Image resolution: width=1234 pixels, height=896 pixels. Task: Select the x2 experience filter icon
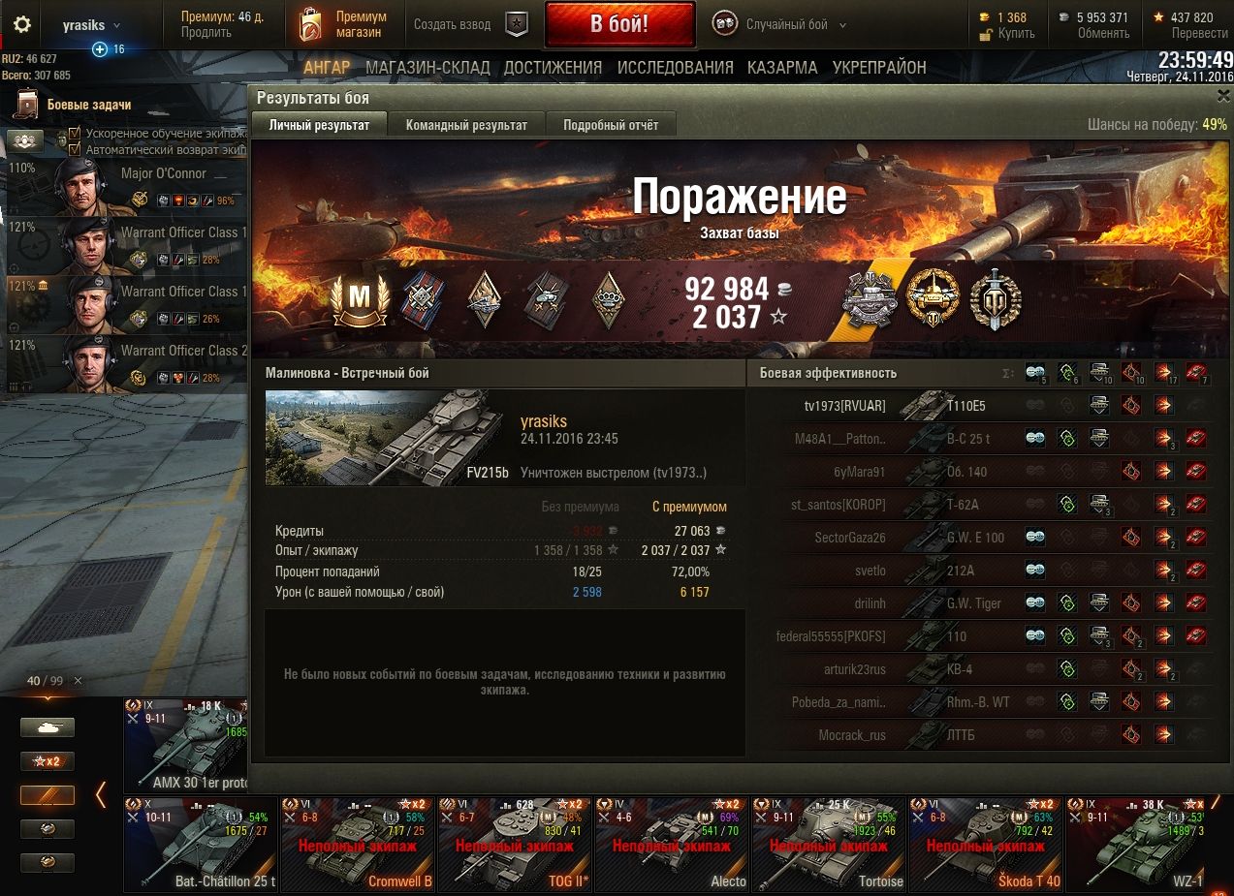(x=47, y=761)
